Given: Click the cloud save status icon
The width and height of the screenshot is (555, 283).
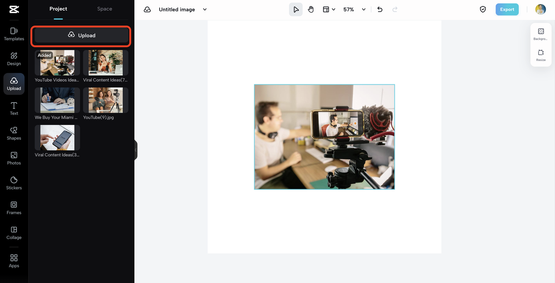Looking at the screenshot, I should tap(147, 10).
